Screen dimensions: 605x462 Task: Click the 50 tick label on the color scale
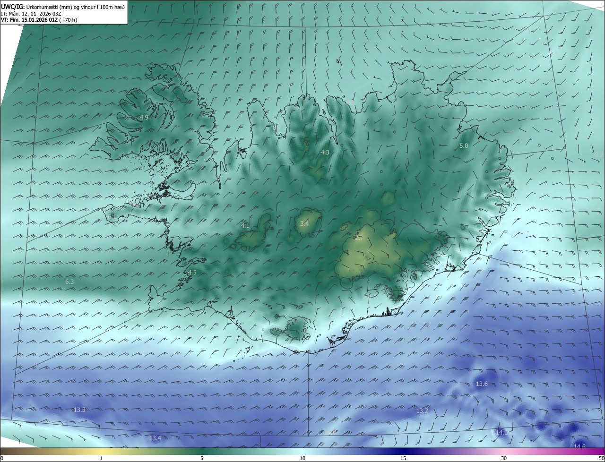click(601, 458)
